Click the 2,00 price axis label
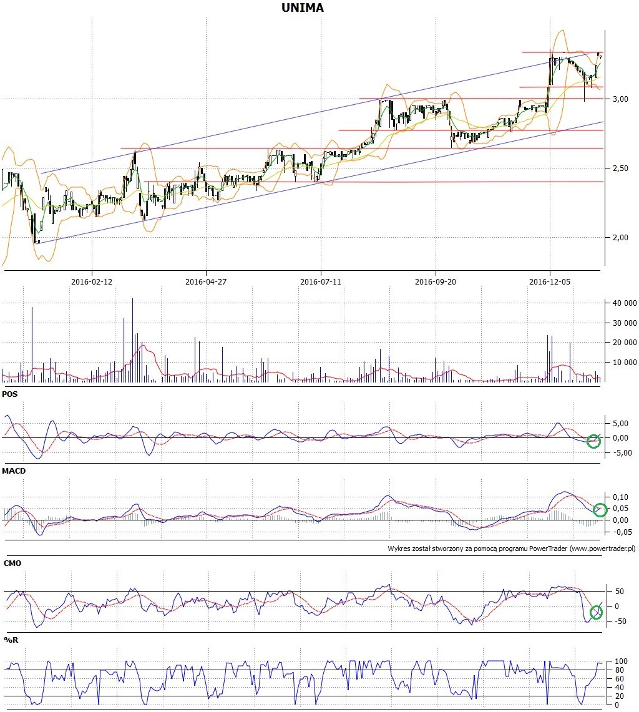This screenshot has width=639, height=712. [x=620, y=238]
